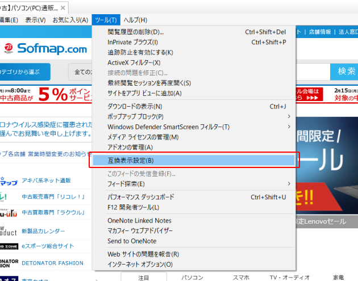Click the ラクウル u-ulu logo icon
Viewport: 358px width, 281px height.
tap(9, 213)
